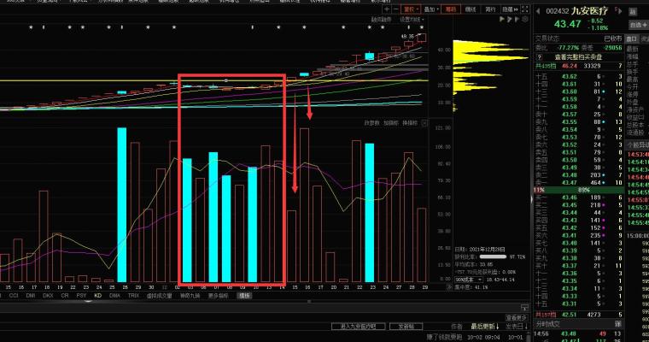The width and height of the screenshot is (649, 342).
Task: Open the 复权 price adjustment dropdown
Action: click(412, 9)
